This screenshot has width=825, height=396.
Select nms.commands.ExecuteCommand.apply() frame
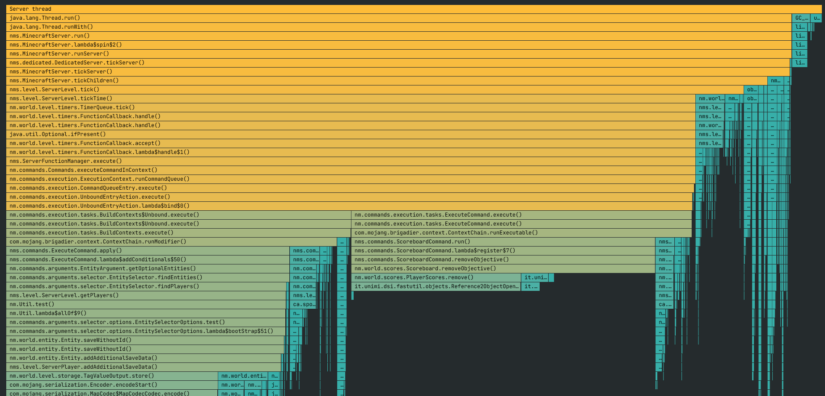(148, 251)
